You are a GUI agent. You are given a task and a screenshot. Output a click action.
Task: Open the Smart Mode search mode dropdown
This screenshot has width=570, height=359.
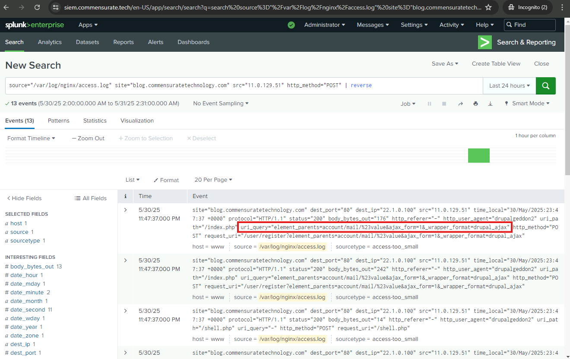(527, 104)
